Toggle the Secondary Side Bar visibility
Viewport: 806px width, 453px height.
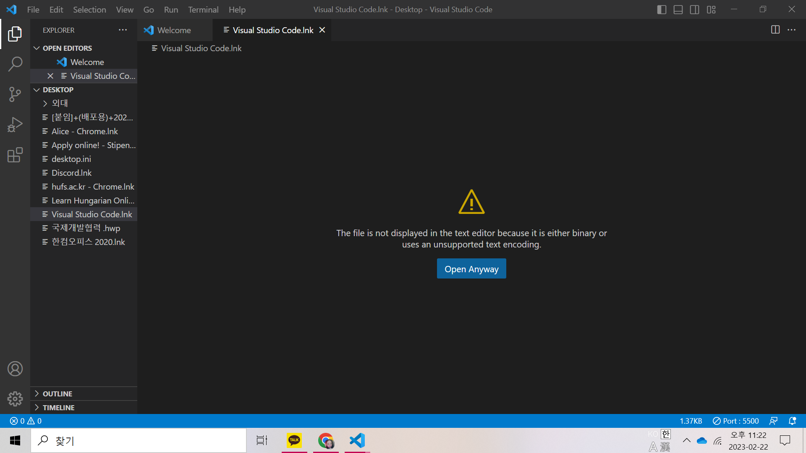(x=695, y=9)
